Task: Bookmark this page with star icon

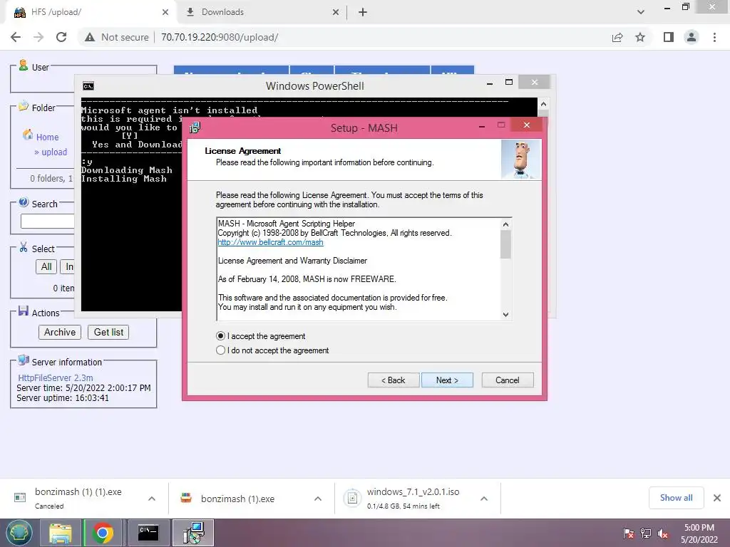Action: [x=640, y=37]
